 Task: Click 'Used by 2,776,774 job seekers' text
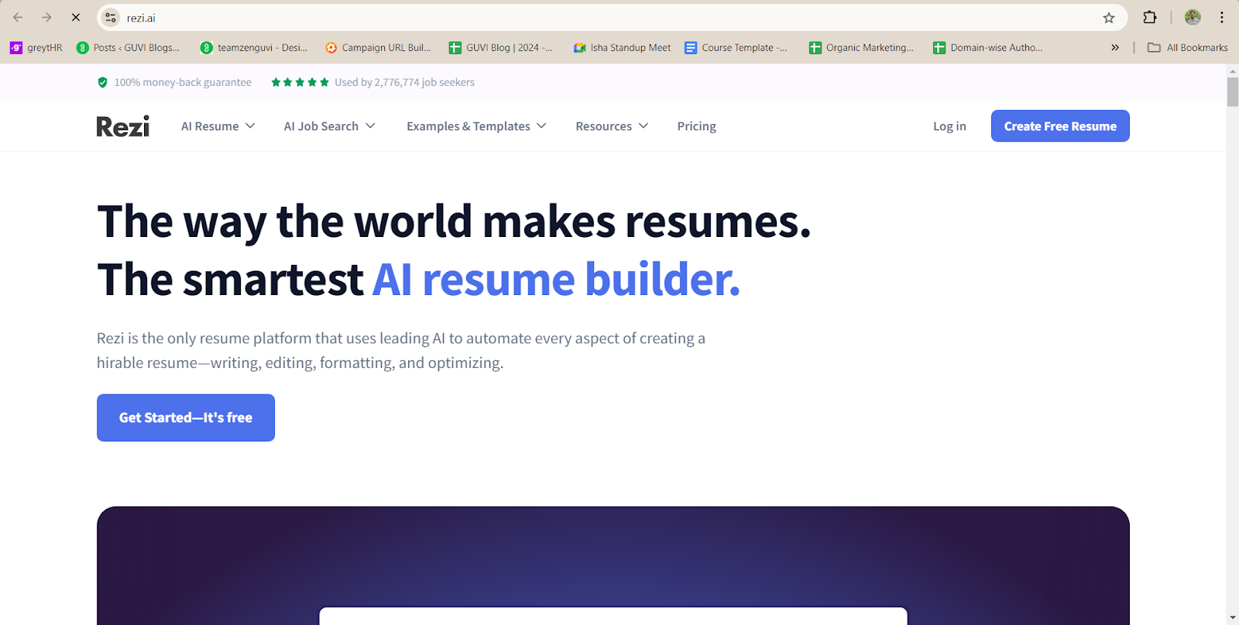[404, 82]
